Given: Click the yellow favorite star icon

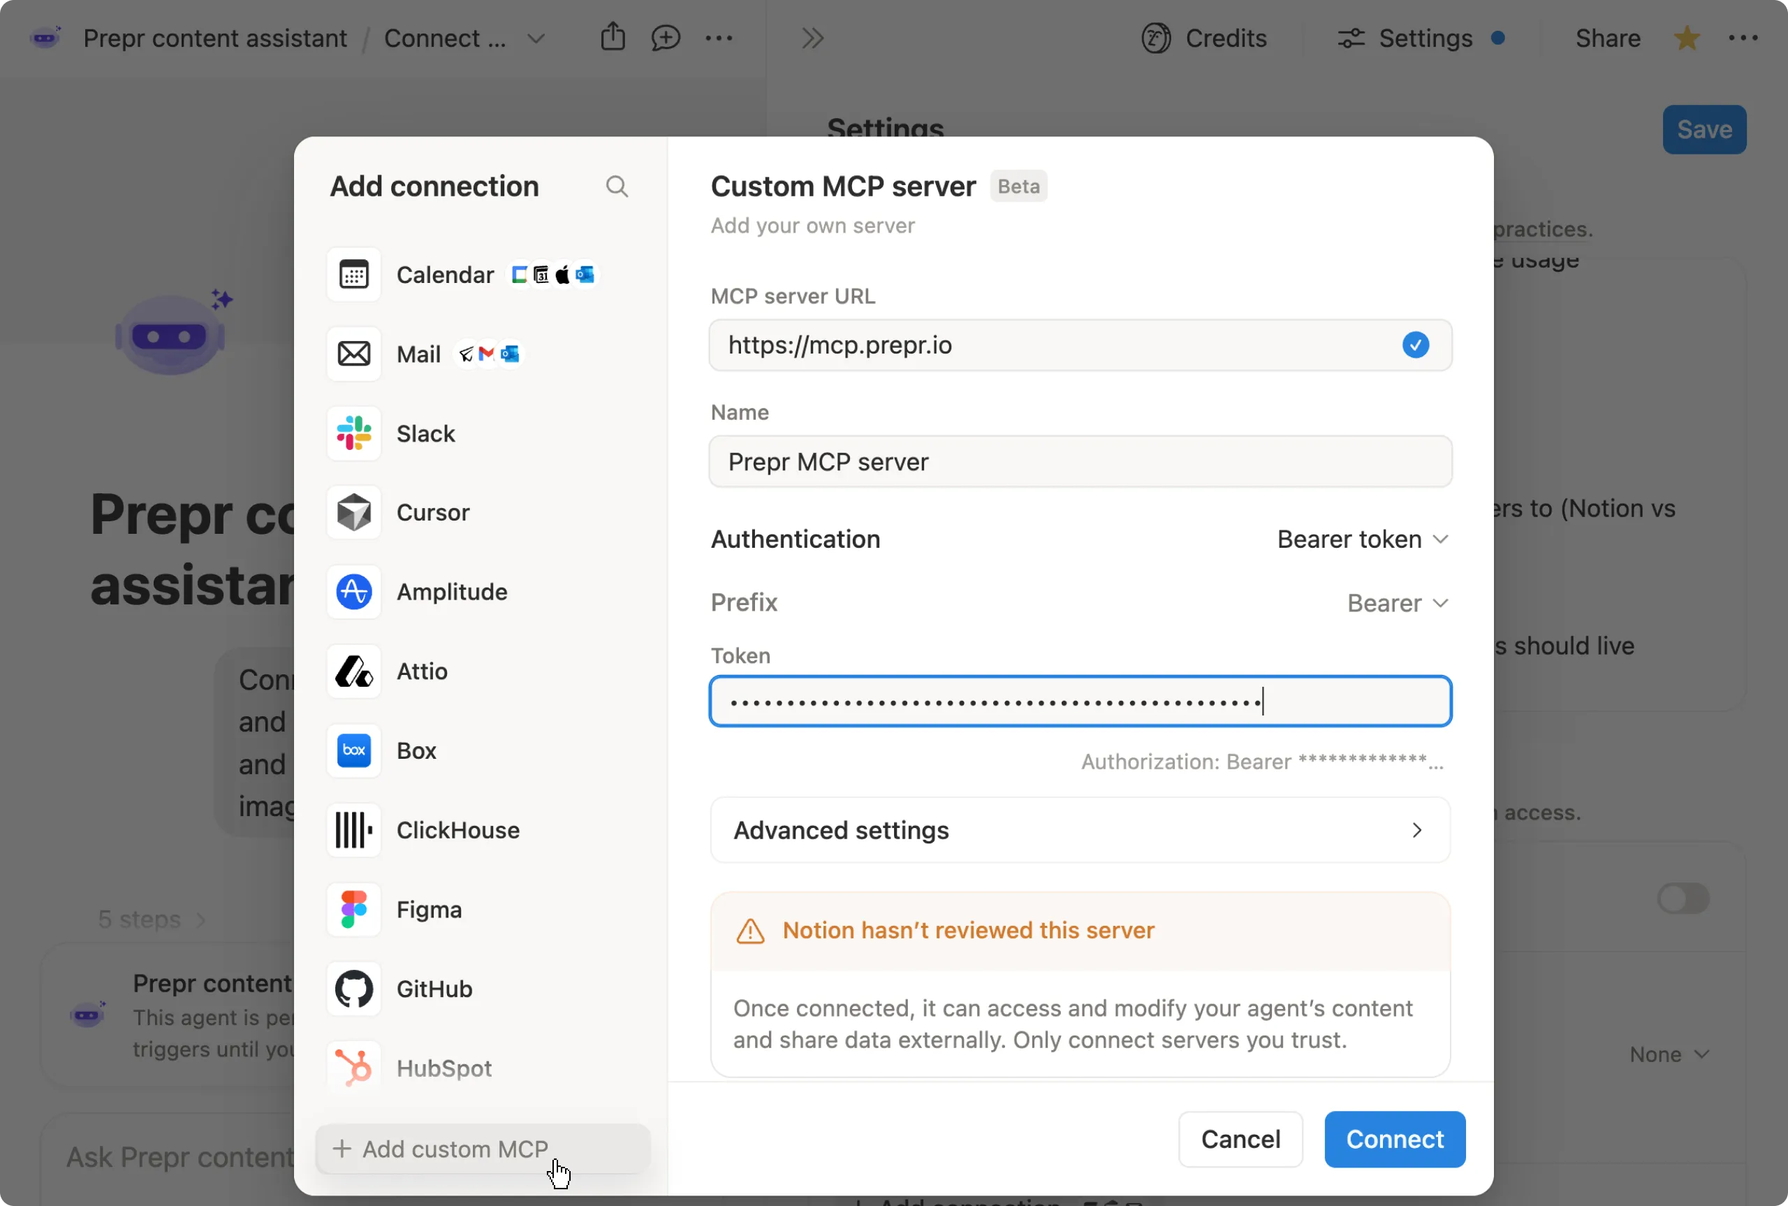Looking at the screenshot, I should click(x=1686, y=38).
